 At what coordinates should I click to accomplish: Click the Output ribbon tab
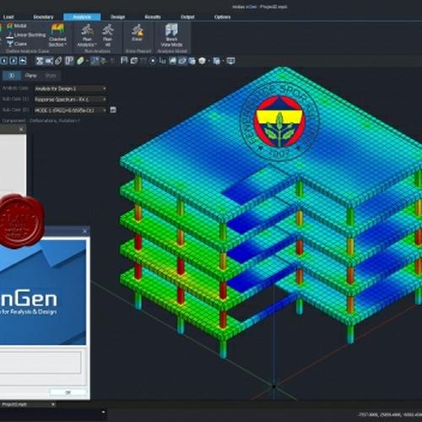(x=187, y=17)
